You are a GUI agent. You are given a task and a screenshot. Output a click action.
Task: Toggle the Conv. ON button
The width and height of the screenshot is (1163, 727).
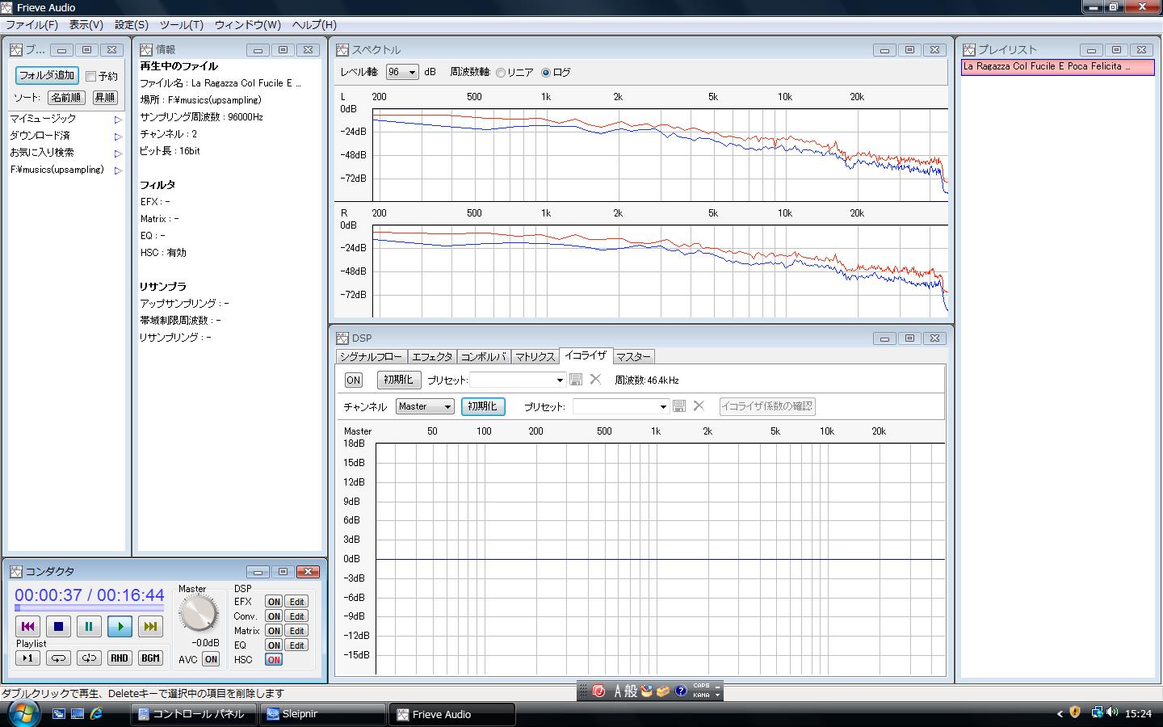[x=274, y=616]
